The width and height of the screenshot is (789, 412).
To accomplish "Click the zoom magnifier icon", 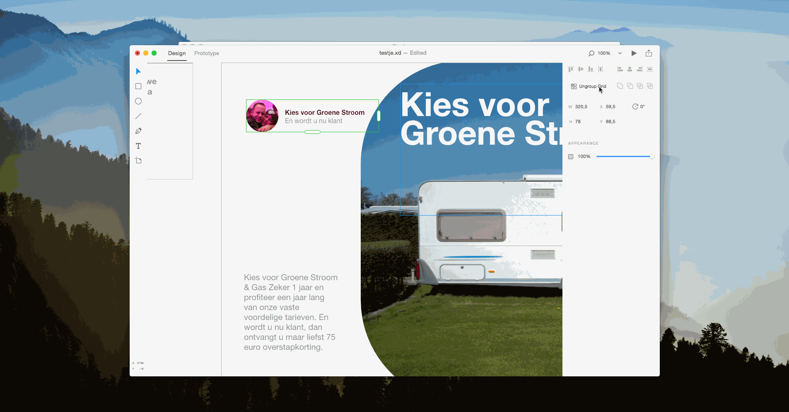I will click(x=591, y=53).
